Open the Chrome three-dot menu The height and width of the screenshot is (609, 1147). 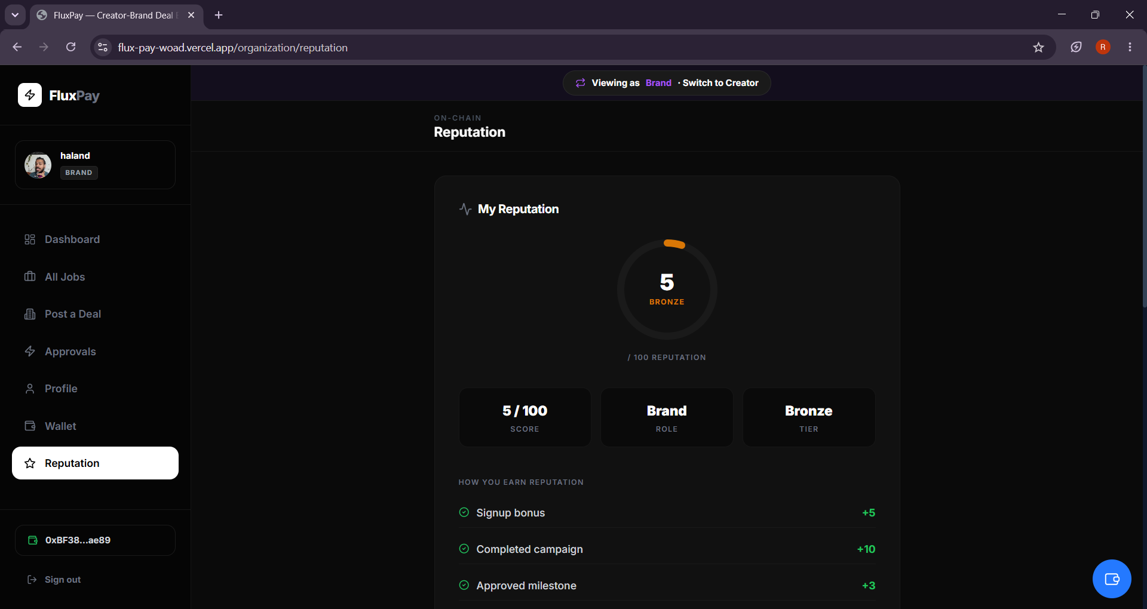[x=1130, y=47]
